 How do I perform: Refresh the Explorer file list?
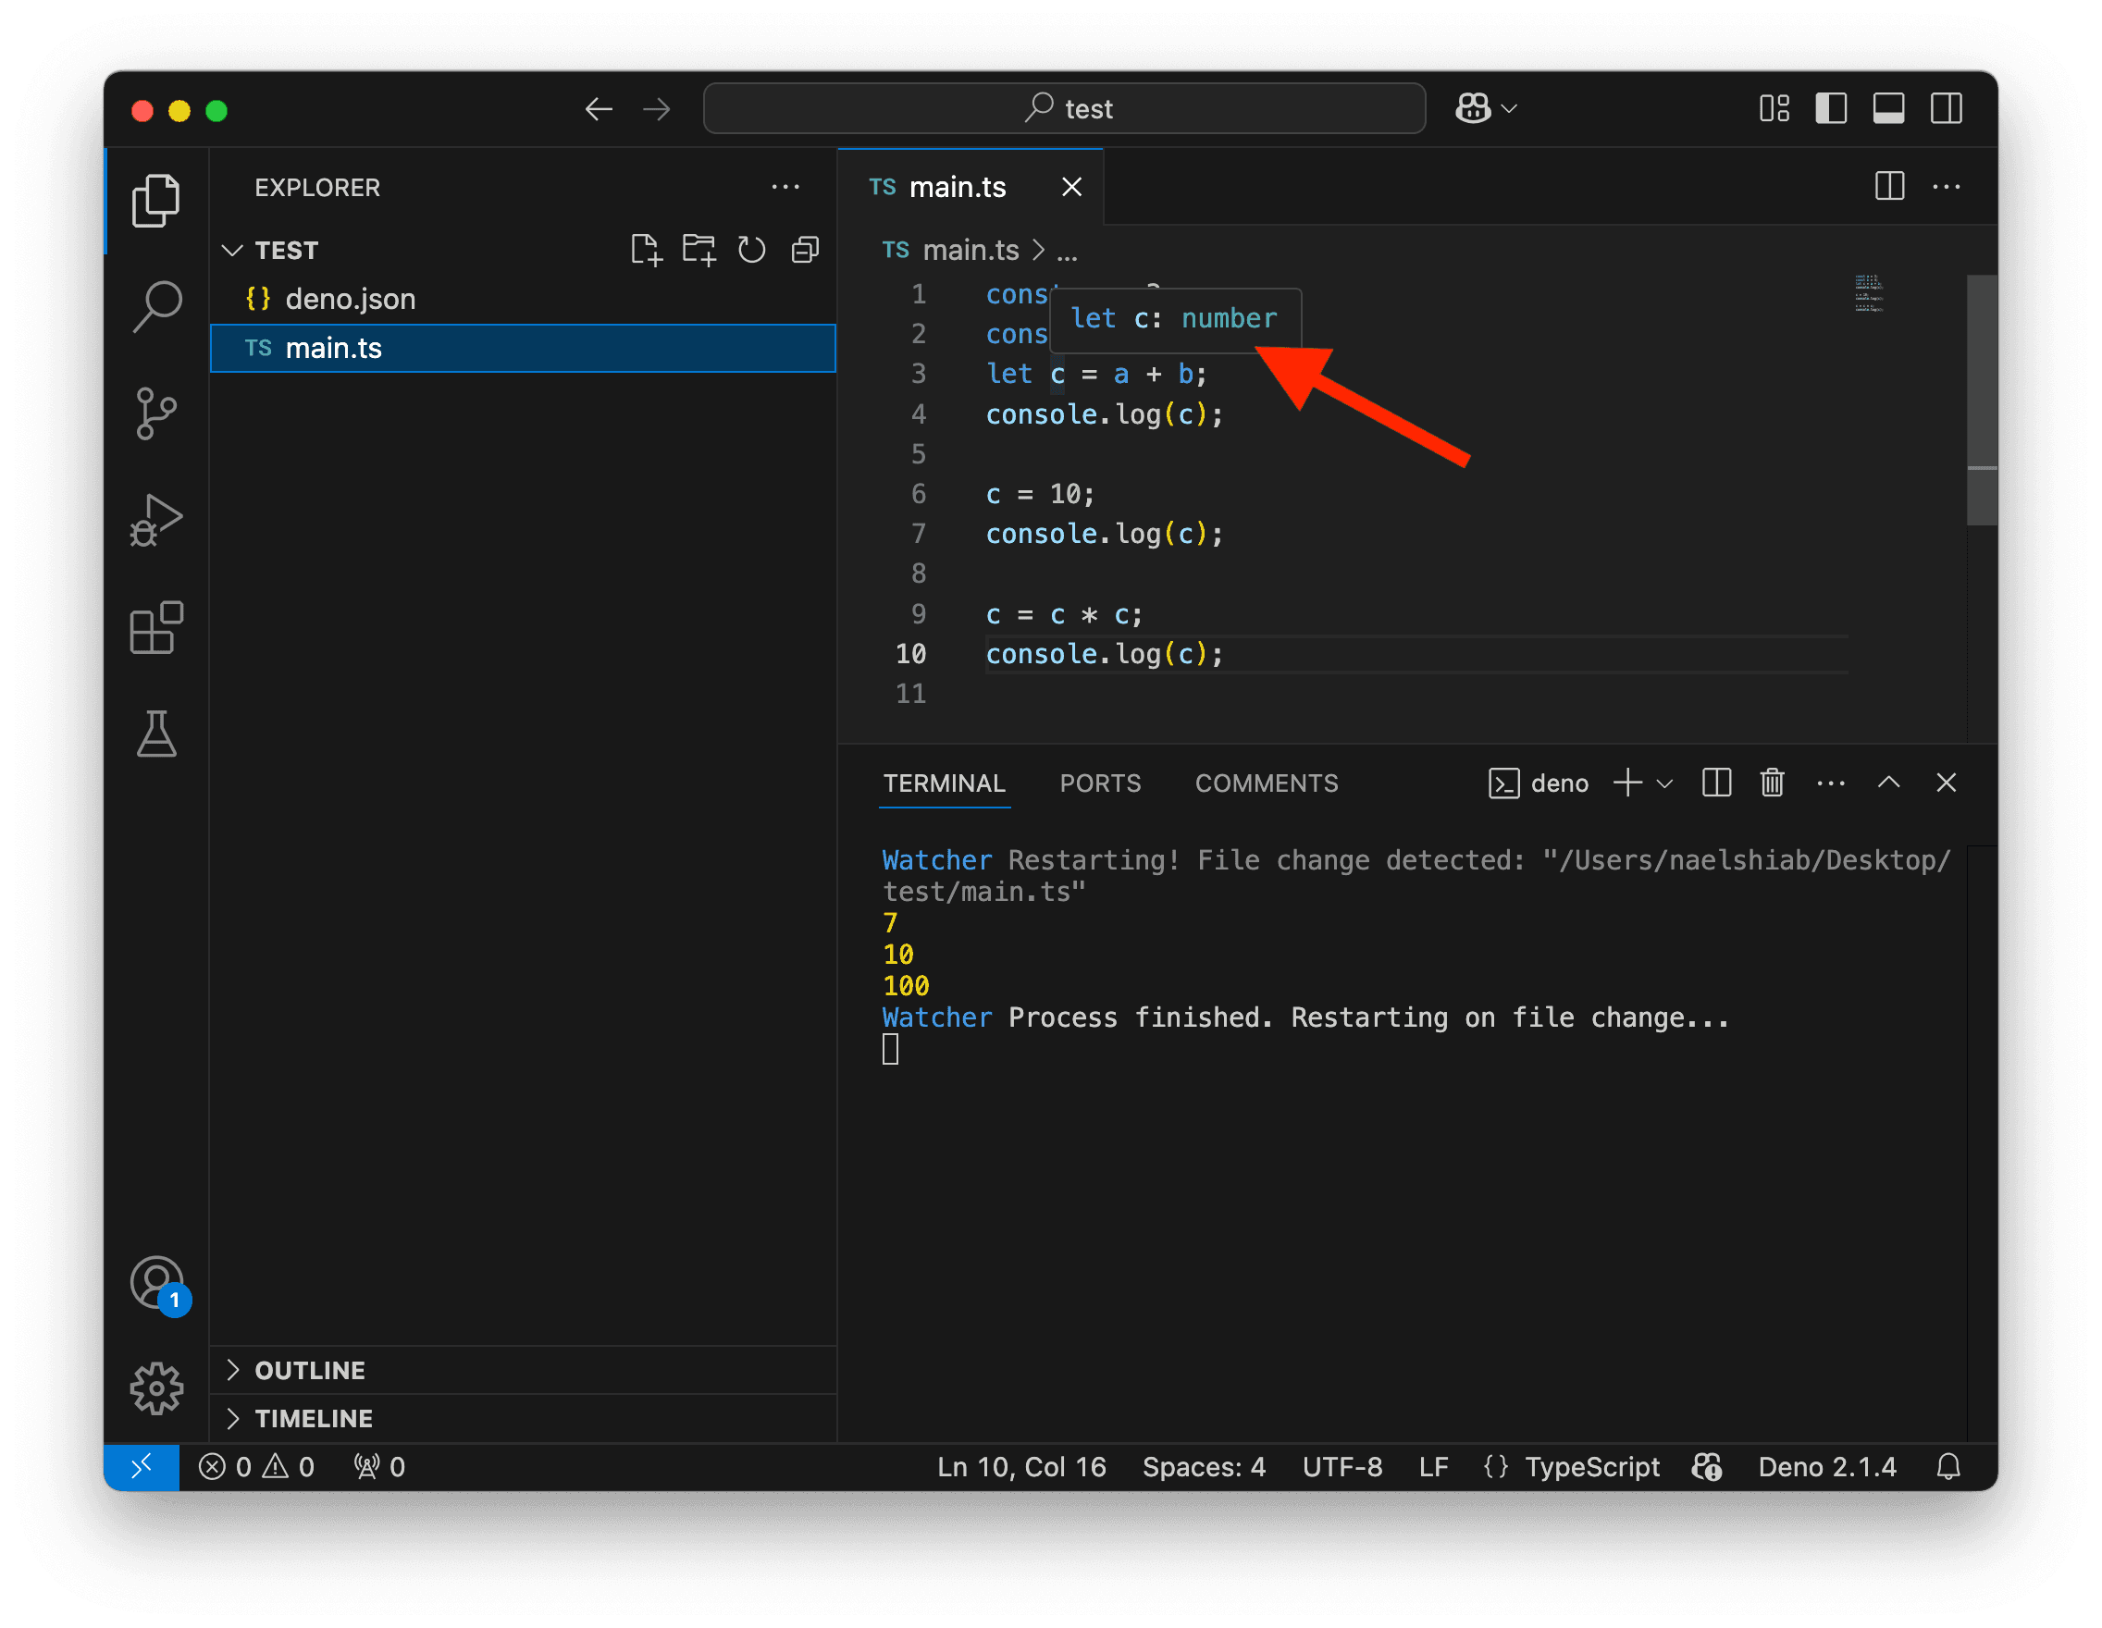[751, 249]
